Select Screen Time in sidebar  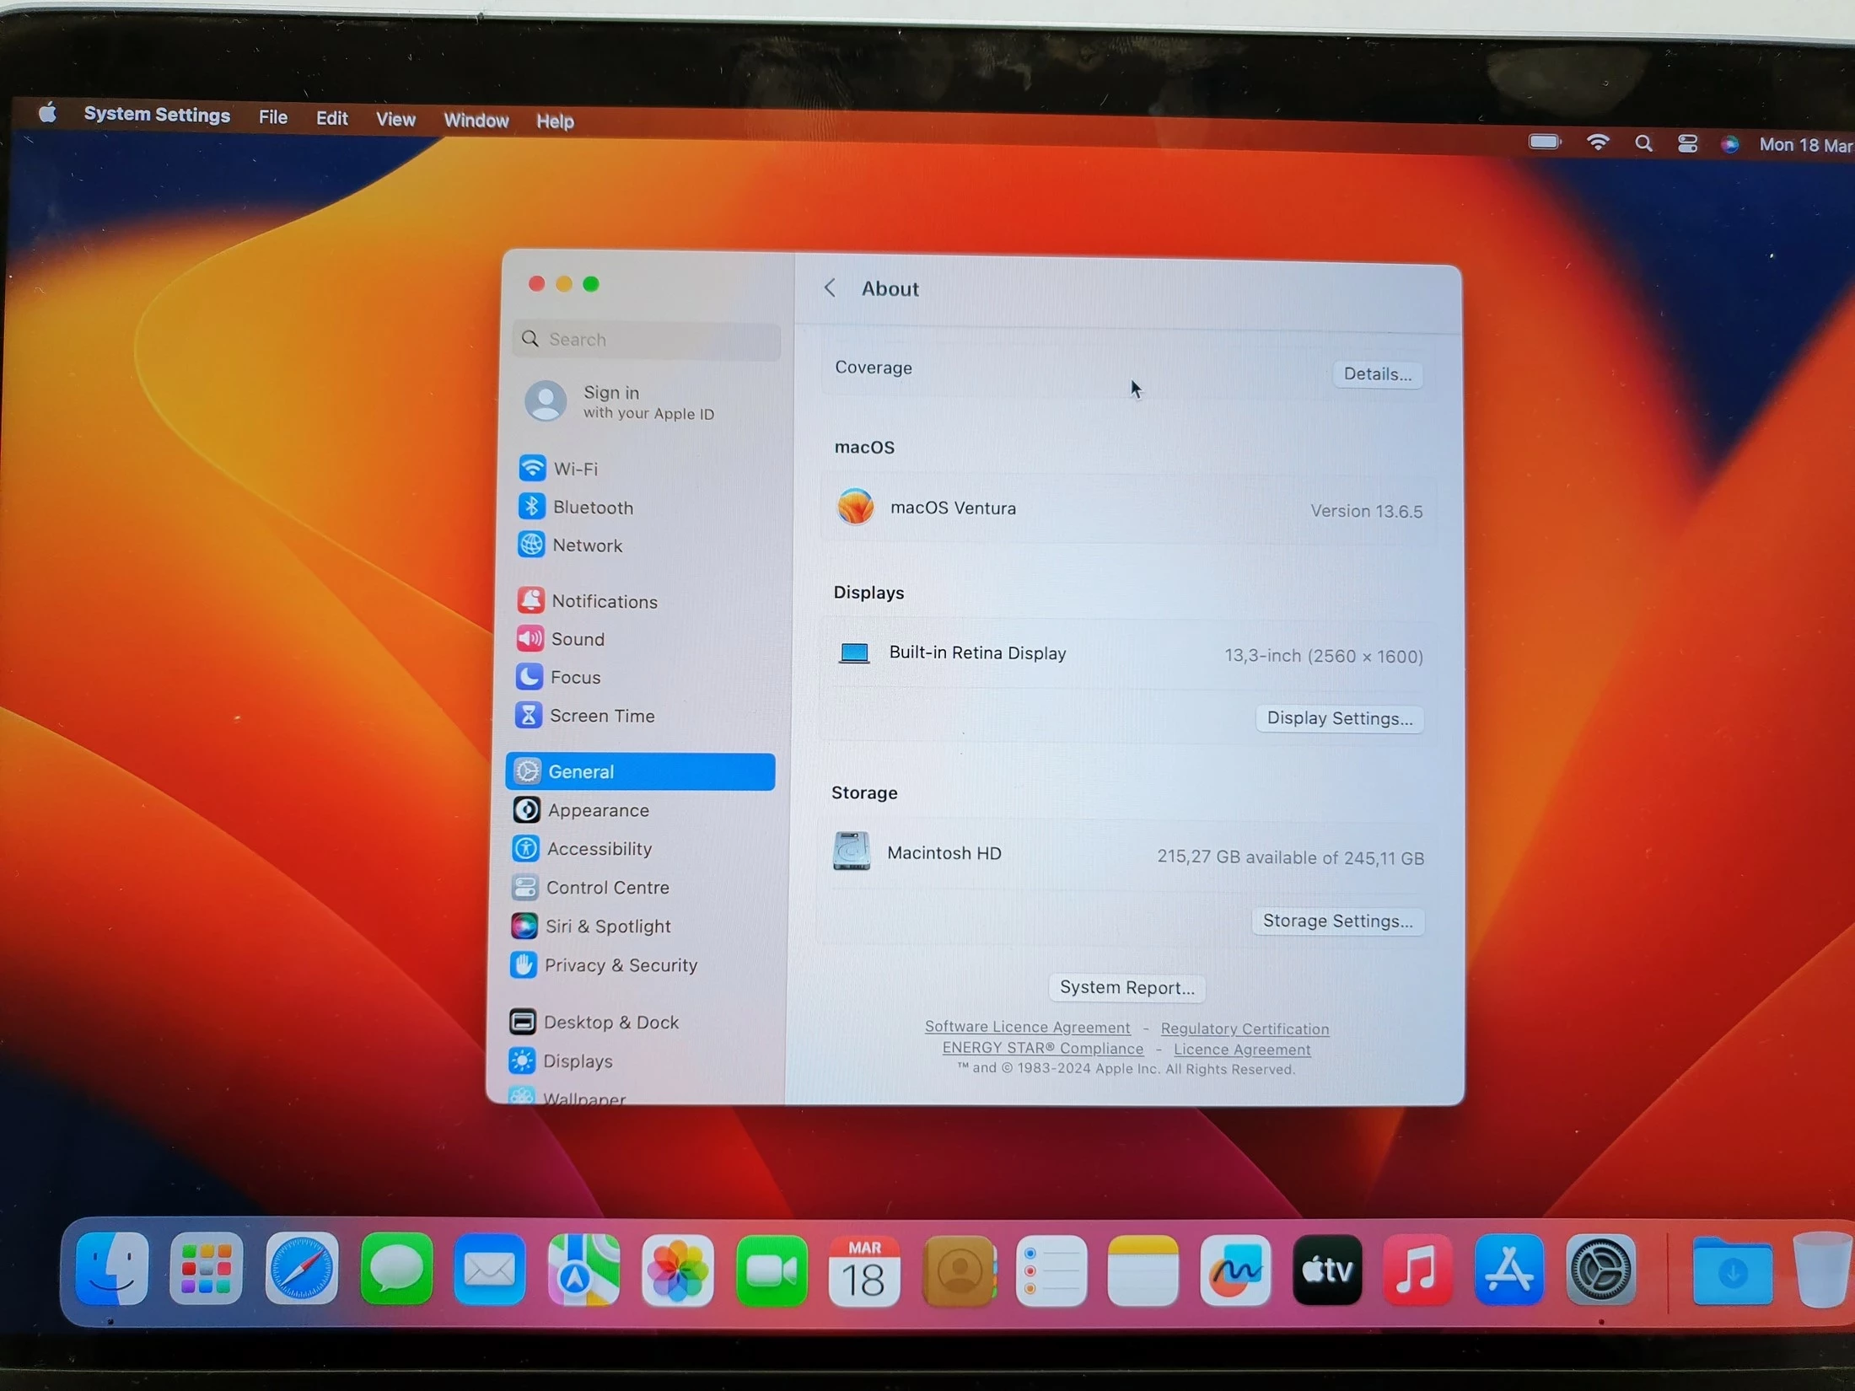click(643, 715)
